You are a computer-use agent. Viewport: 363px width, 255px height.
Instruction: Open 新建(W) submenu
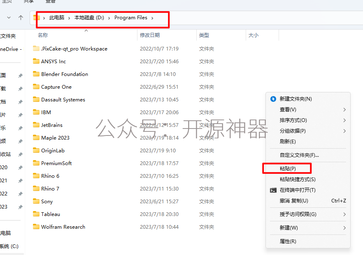[x=308, y=228]
